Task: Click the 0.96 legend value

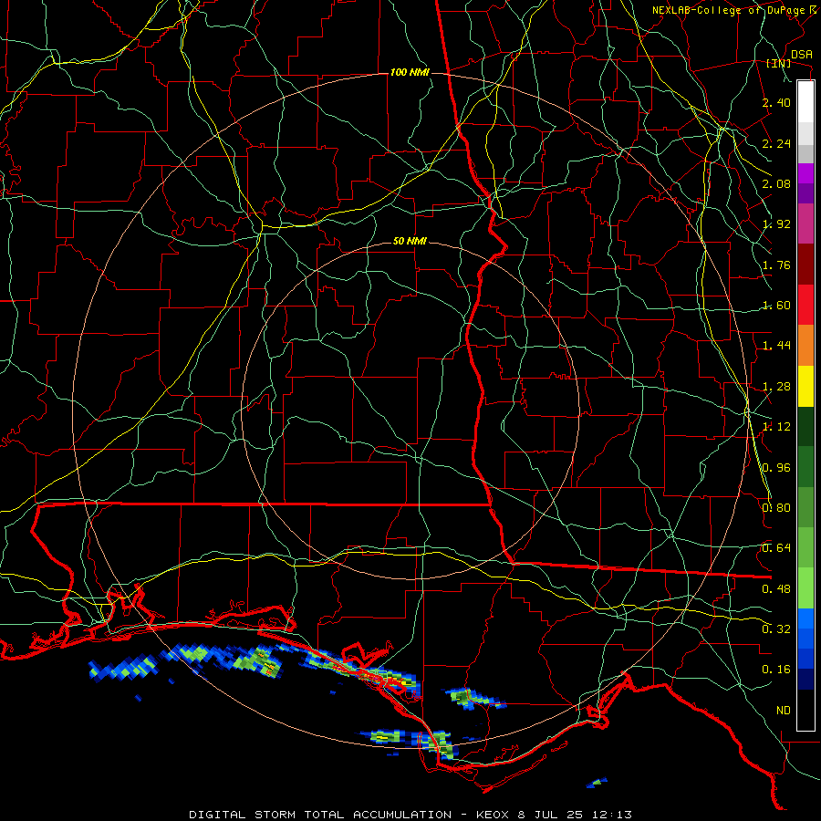Action: [x=776, y=468]
